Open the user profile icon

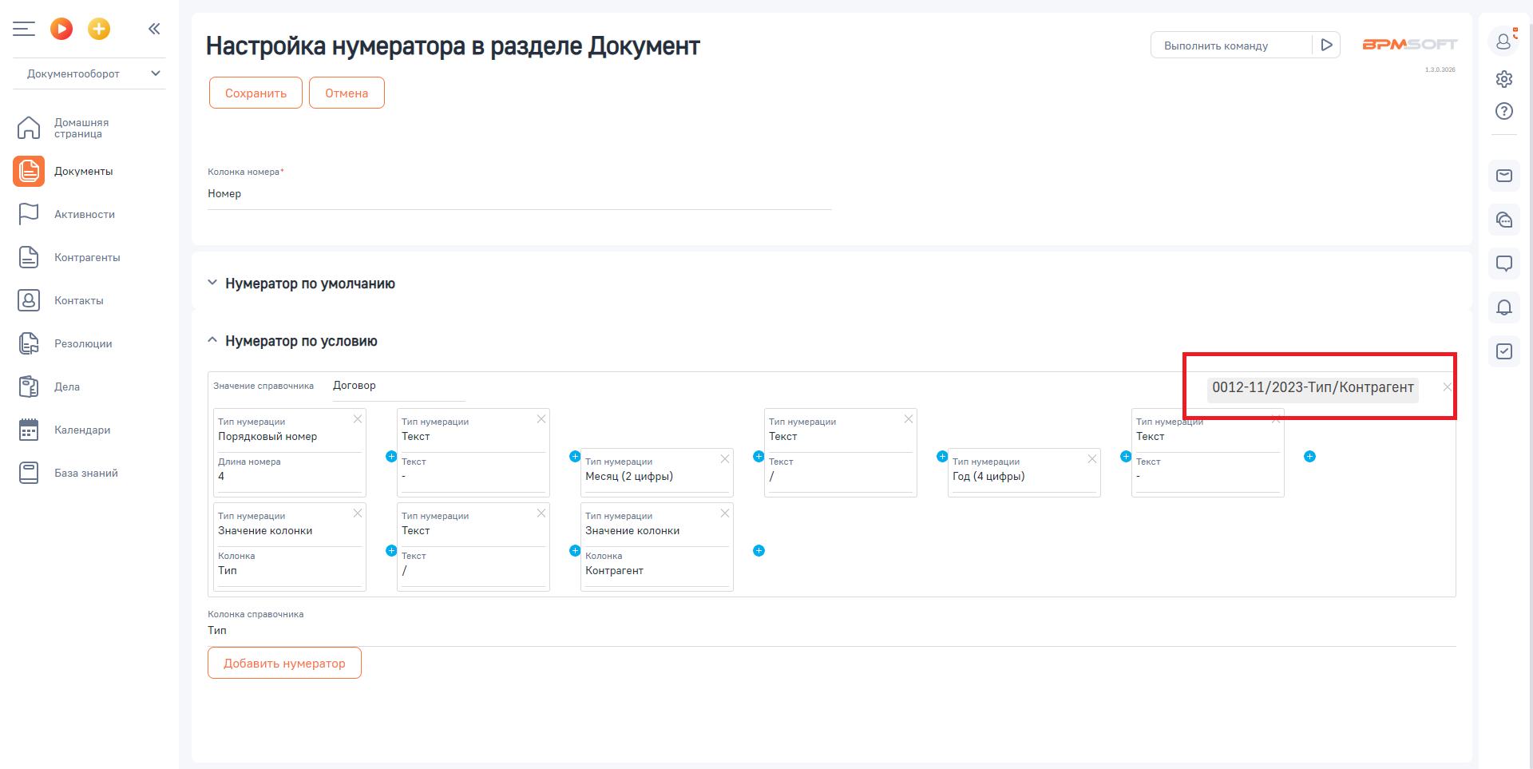pyautogui.click(x=1504, y=41)
